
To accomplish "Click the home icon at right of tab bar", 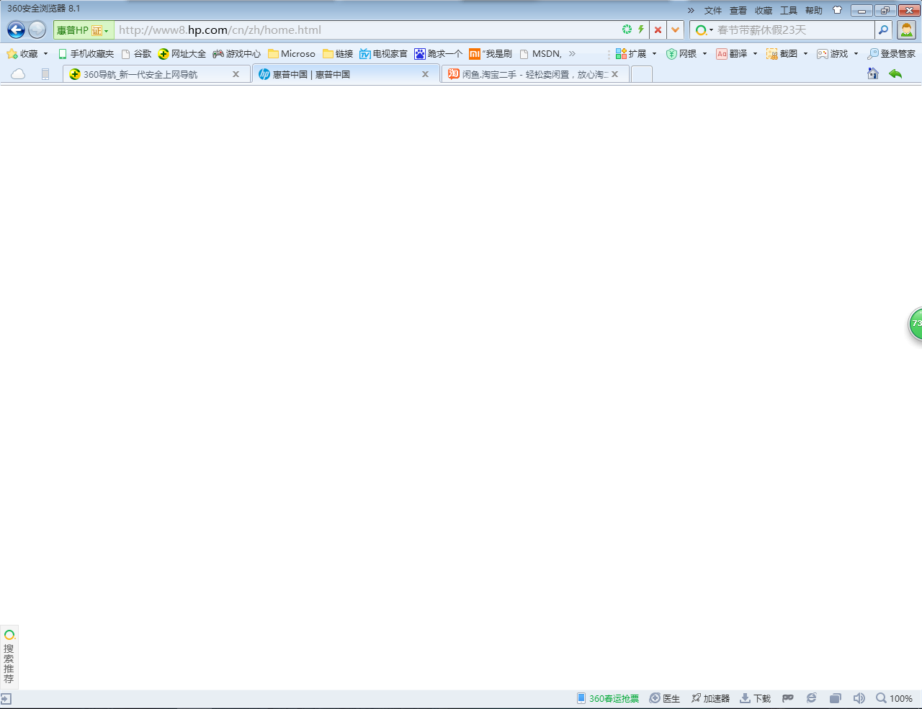I will [x=873, y=73].
